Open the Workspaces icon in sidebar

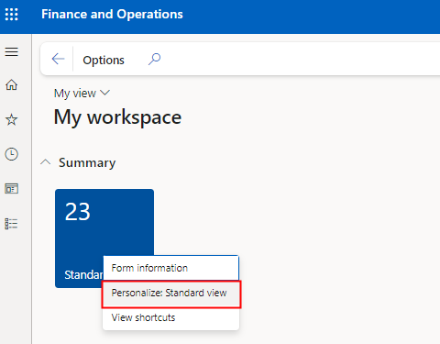click(x=12, y=189)
